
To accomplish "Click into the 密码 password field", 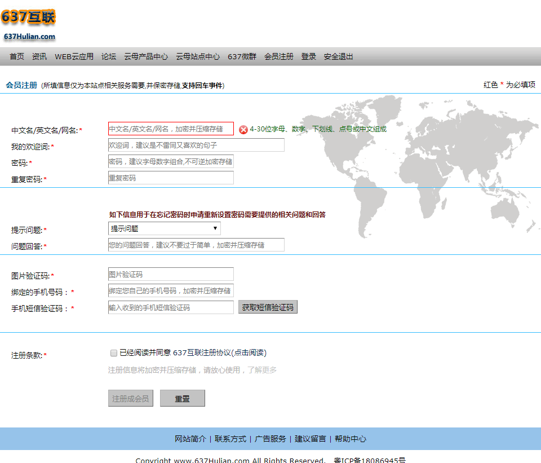I will [x=171, y=162].
